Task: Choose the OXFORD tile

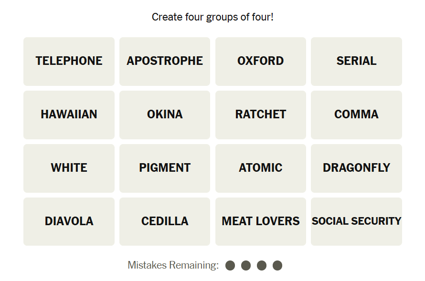Action: [x=260, y=62]
